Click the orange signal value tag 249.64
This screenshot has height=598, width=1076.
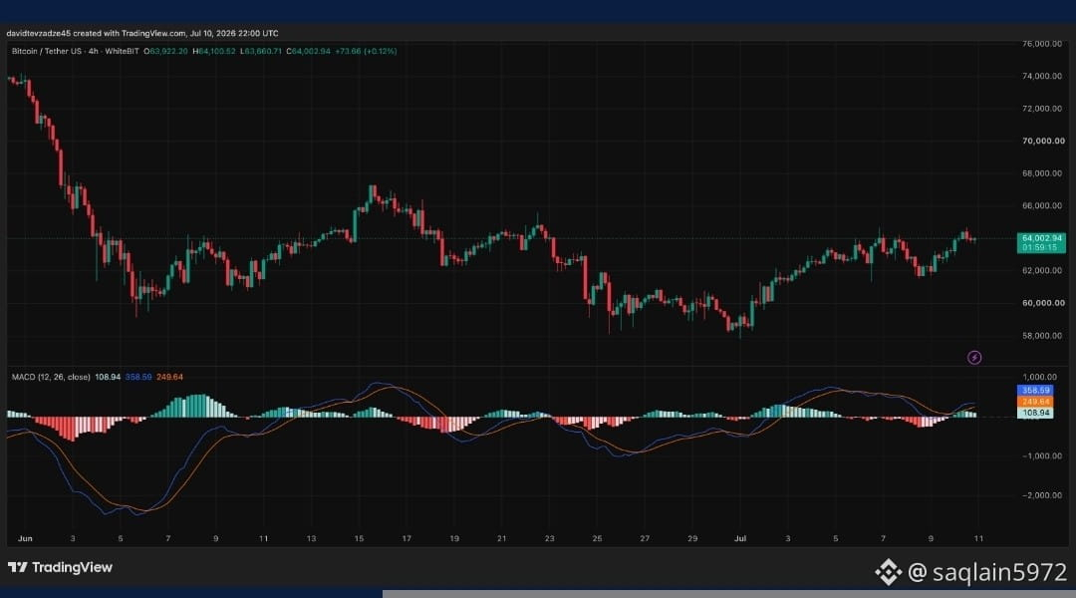pyautogui.click(x=1035, y=402)
